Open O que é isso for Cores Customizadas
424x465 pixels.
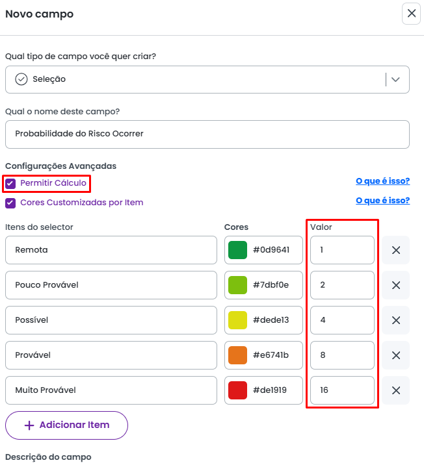tap(382, 200)
